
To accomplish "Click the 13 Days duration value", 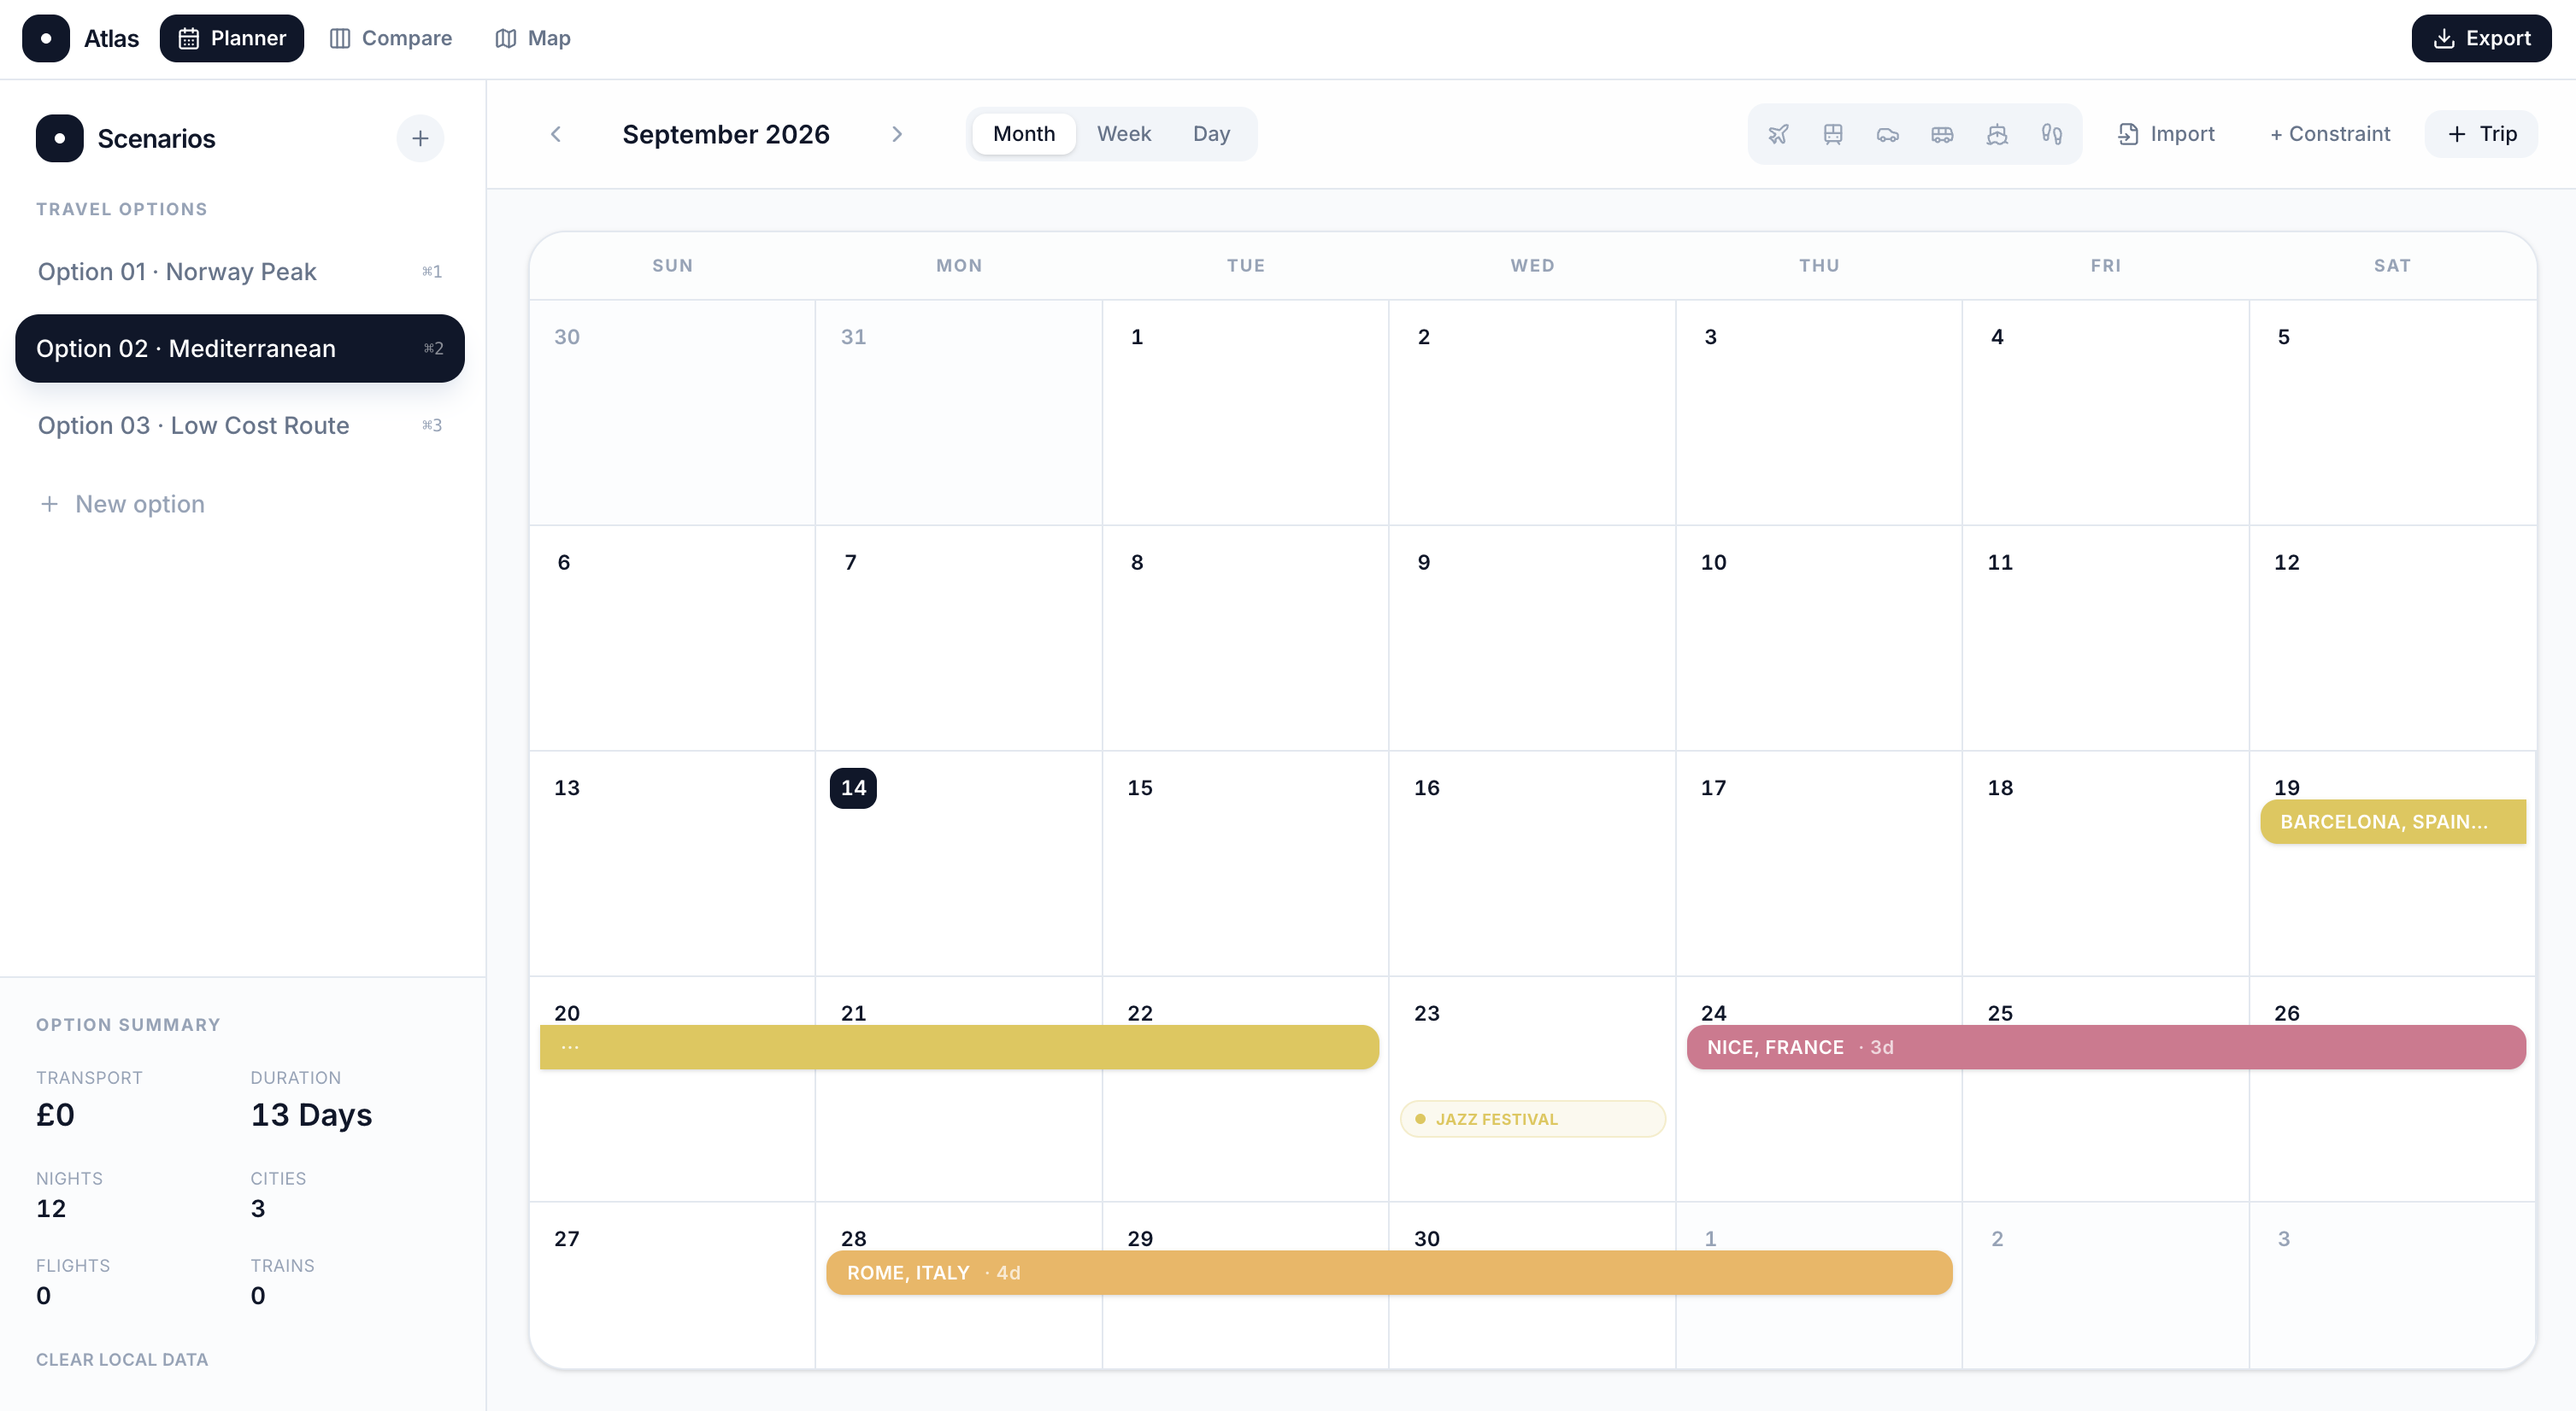I will pos(311,1115).
